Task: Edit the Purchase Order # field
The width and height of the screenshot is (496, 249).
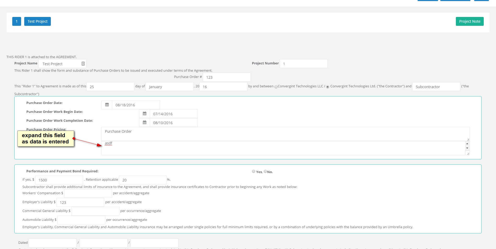Action: pyautogui.click(x=227, y=77)
